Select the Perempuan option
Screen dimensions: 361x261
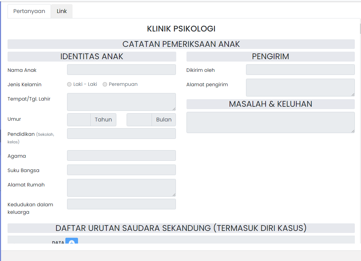105,84
